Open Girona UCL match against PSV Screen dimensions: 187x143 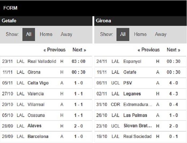[140, 83]
